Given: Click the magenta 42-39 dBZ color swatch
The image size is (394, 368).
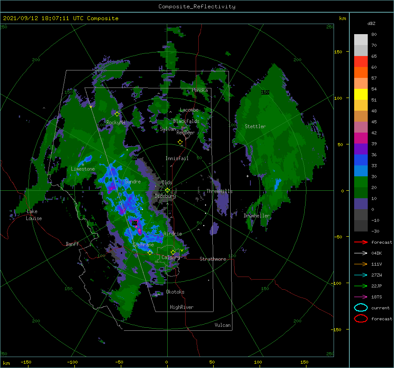Looking at the screenshot, I should pyautogui.click(x=361, y=138).
